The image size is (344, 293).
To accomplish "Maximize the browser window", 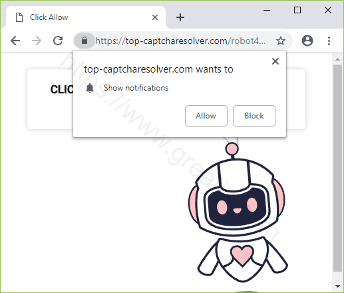I will [297, 10].
